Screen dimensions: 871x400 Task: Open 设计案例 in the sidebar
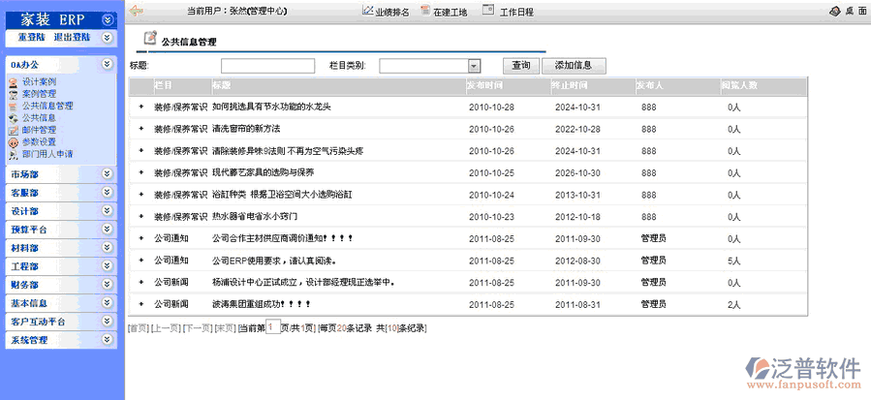pyautogui.click(x=39, y=82)
